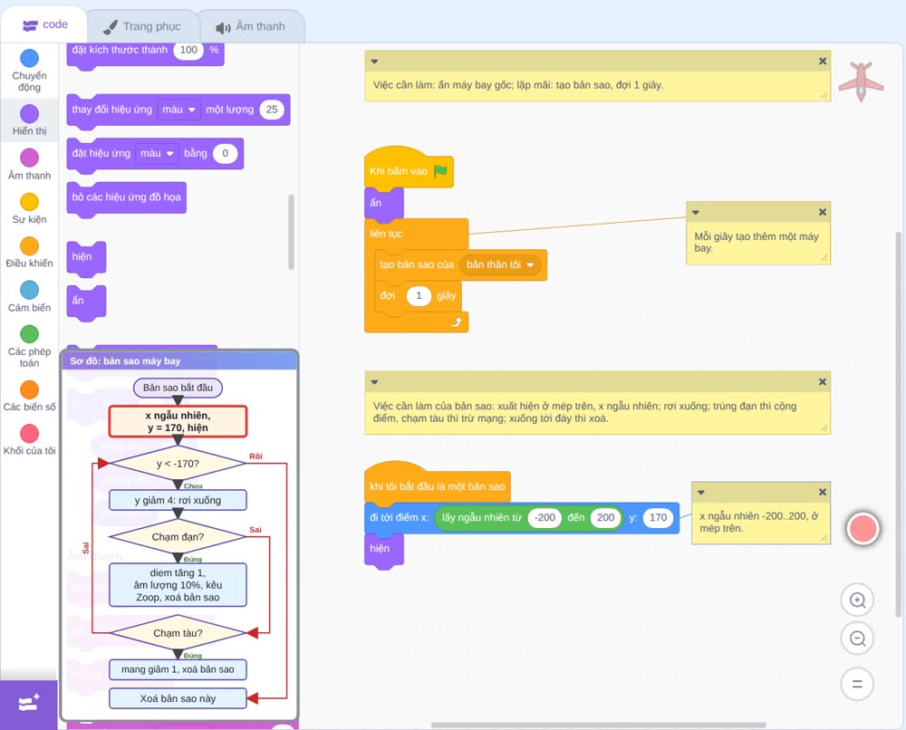906x730 pixels.
Task: Select the 'hiện' block in palette
Action: point(86,257)
